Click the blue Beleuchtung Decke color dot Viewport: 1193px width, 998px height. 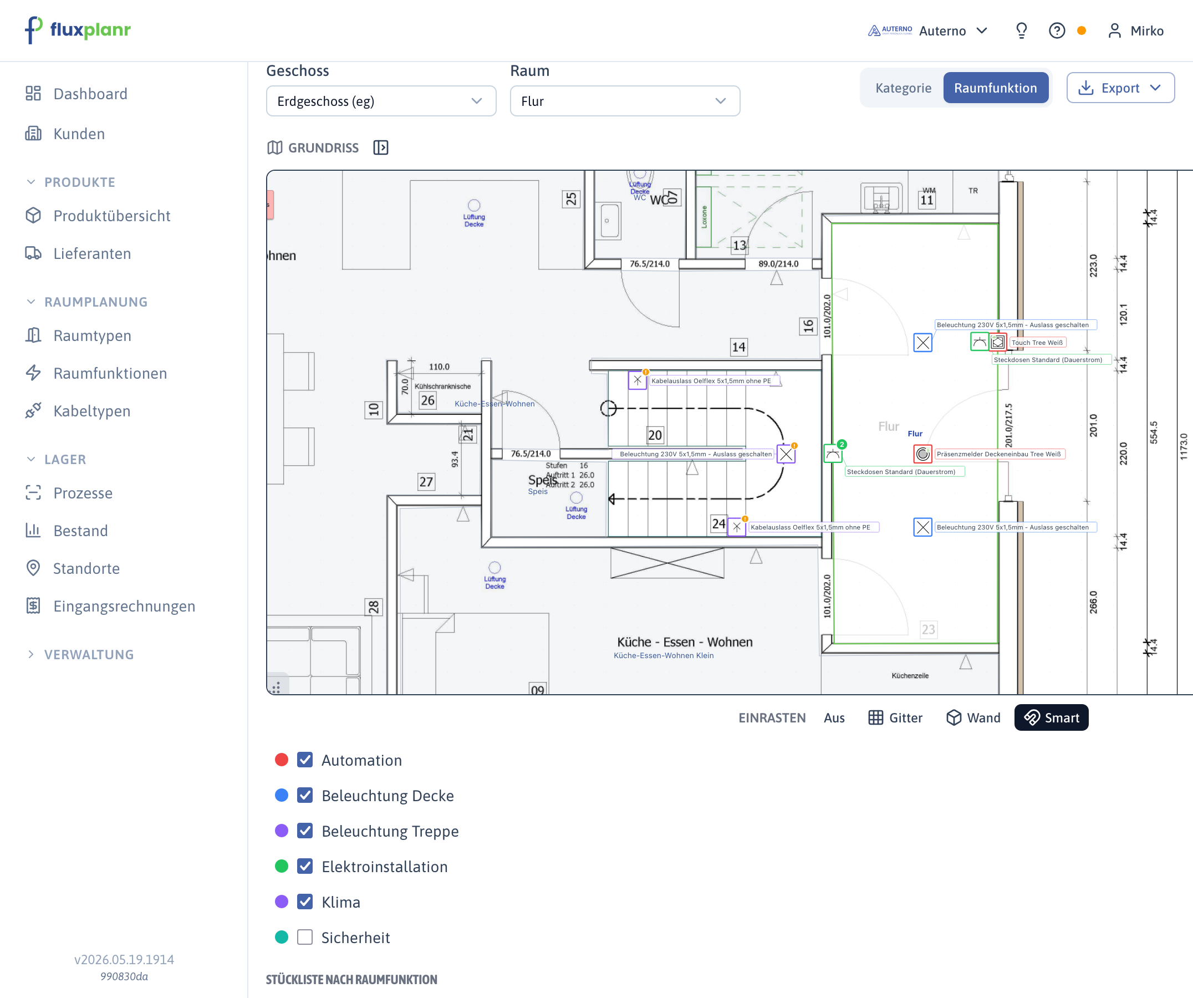click(282, 795)
